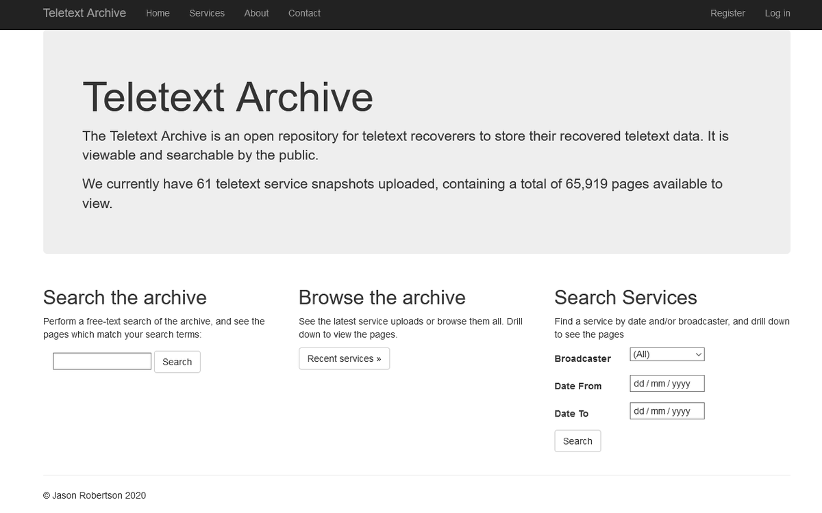Expand the Broadcaster dropdown
This screenshot has height=513, width=822.
[x=667, y=354]
